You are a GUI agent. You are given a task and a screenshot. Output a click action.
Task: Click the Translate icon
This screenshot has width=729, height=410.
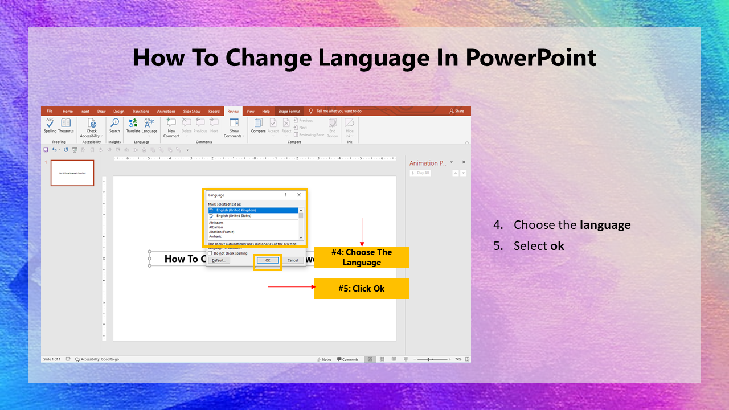click(x=133, y=123)
